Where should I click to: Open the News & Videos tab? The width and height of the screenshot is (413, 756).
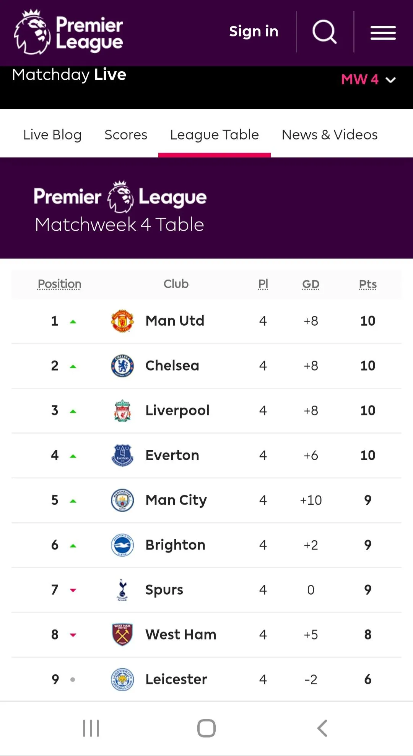coord(330,135)
